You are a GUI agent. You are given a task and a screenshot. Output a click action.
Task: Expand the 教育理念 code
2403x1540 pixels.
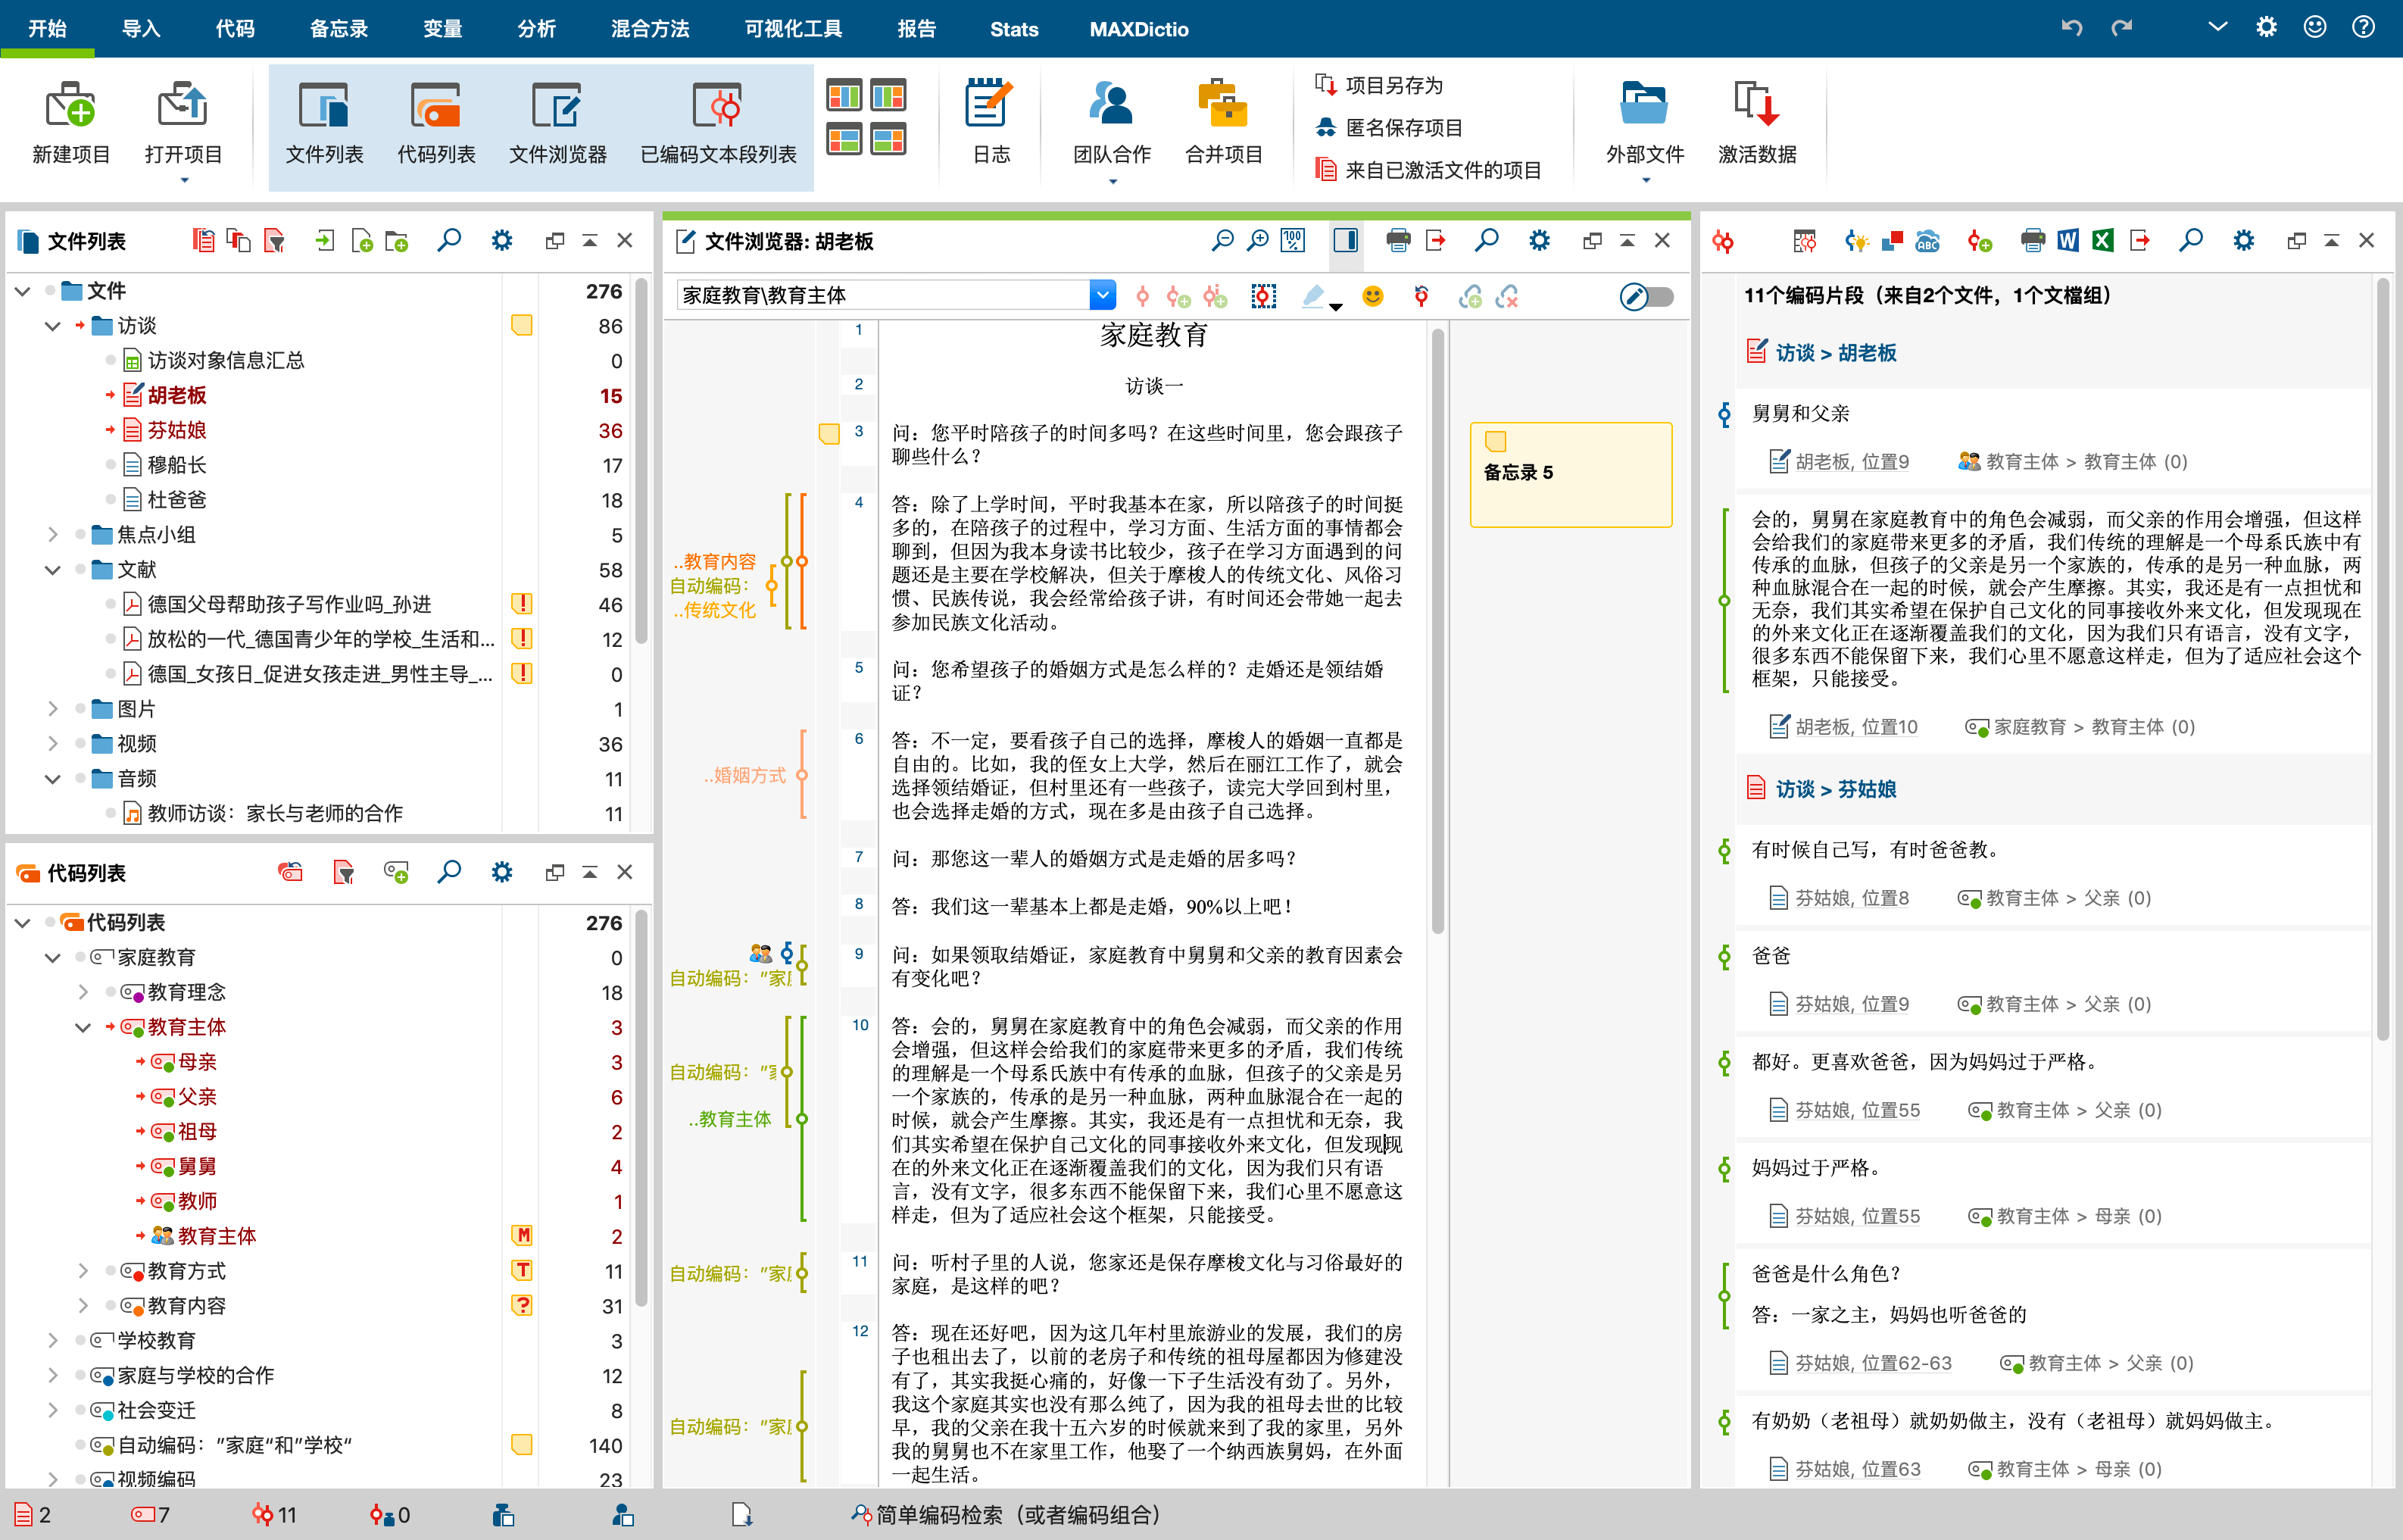83,992
